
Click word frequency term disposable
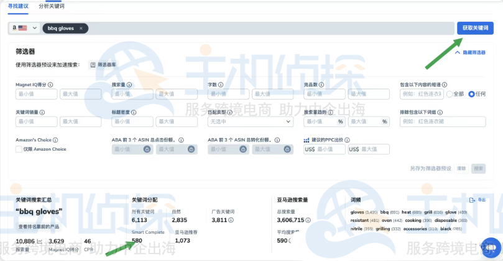[446, 221]
